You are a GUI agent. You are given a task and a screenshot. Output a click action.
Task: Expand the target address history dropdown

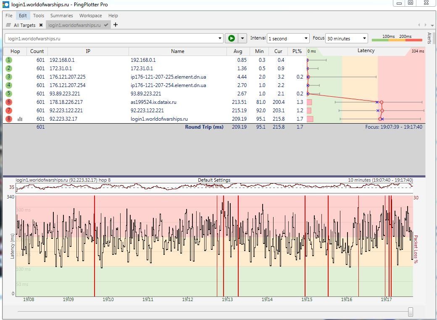pos(220,39)
